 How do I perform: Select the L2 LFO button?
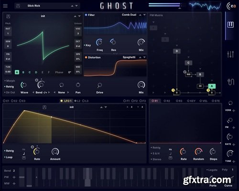click(77, 101)
